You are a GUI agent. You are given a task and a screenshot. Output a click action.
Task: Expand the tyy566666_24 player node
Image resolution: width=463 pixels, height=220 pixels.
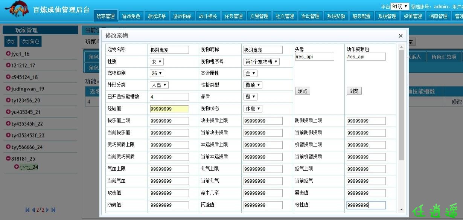tap(8, 147)
